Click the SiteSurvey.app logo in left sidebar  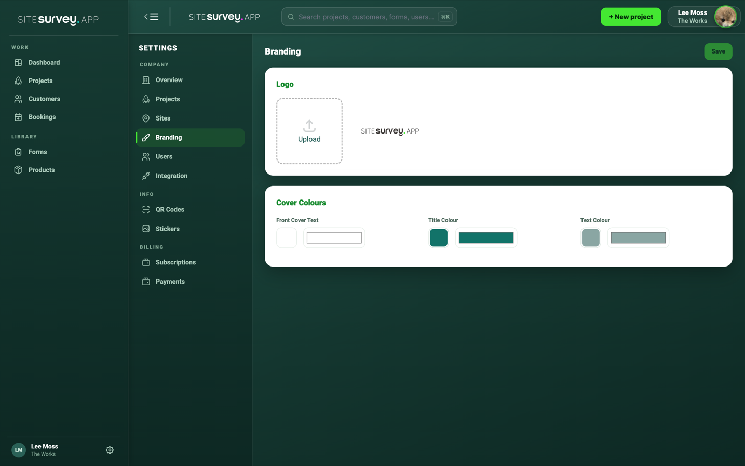[x=58, y=20]
